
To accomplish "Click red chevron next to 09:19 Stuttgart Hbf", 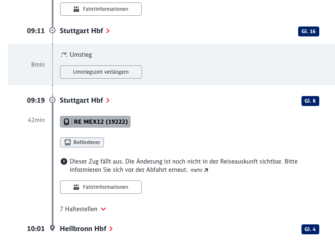I will pos(108,100).
